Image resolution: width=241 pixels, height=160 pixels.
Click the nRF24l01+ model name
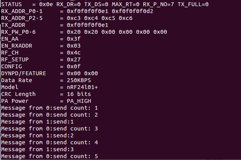point(82,87)
